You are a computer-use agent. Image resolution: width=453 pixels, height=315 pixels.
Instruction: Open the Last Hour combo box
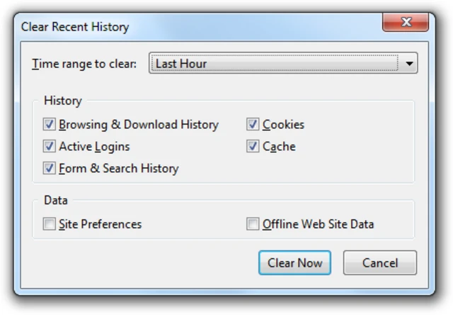(276, 64)
